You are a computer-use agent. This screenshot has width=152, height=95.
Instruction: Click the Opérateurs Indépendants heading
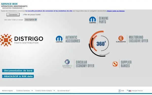14,6
